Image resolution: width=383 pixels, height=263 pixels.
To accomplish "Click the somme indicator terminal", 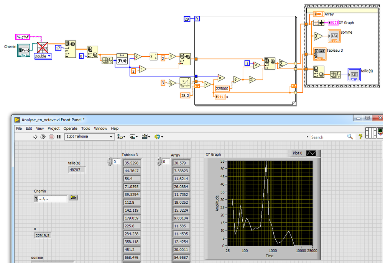I will point(334,36).
